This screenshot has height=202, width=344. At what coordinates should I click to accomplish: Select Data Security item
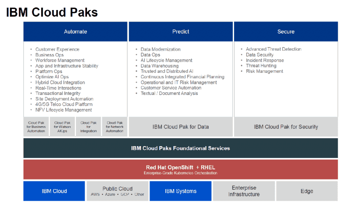click(x=260, y=55)
